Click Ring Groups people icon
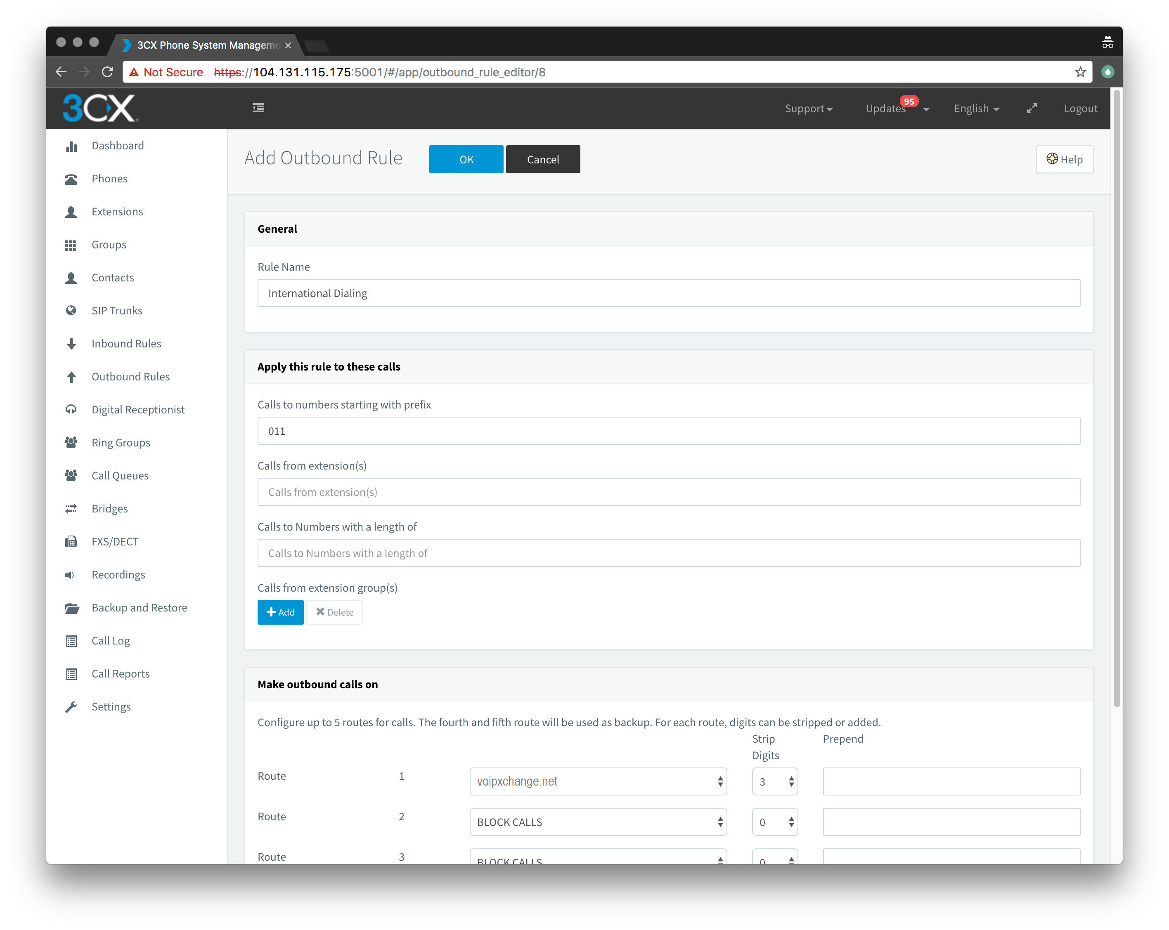1169x930 pixels. click(x=71, y=443)
